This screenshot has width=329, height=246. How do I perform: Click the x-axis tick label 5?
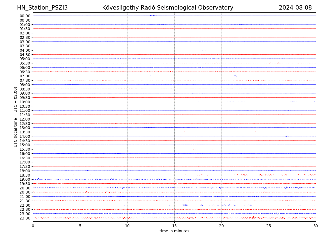point(80,226)
